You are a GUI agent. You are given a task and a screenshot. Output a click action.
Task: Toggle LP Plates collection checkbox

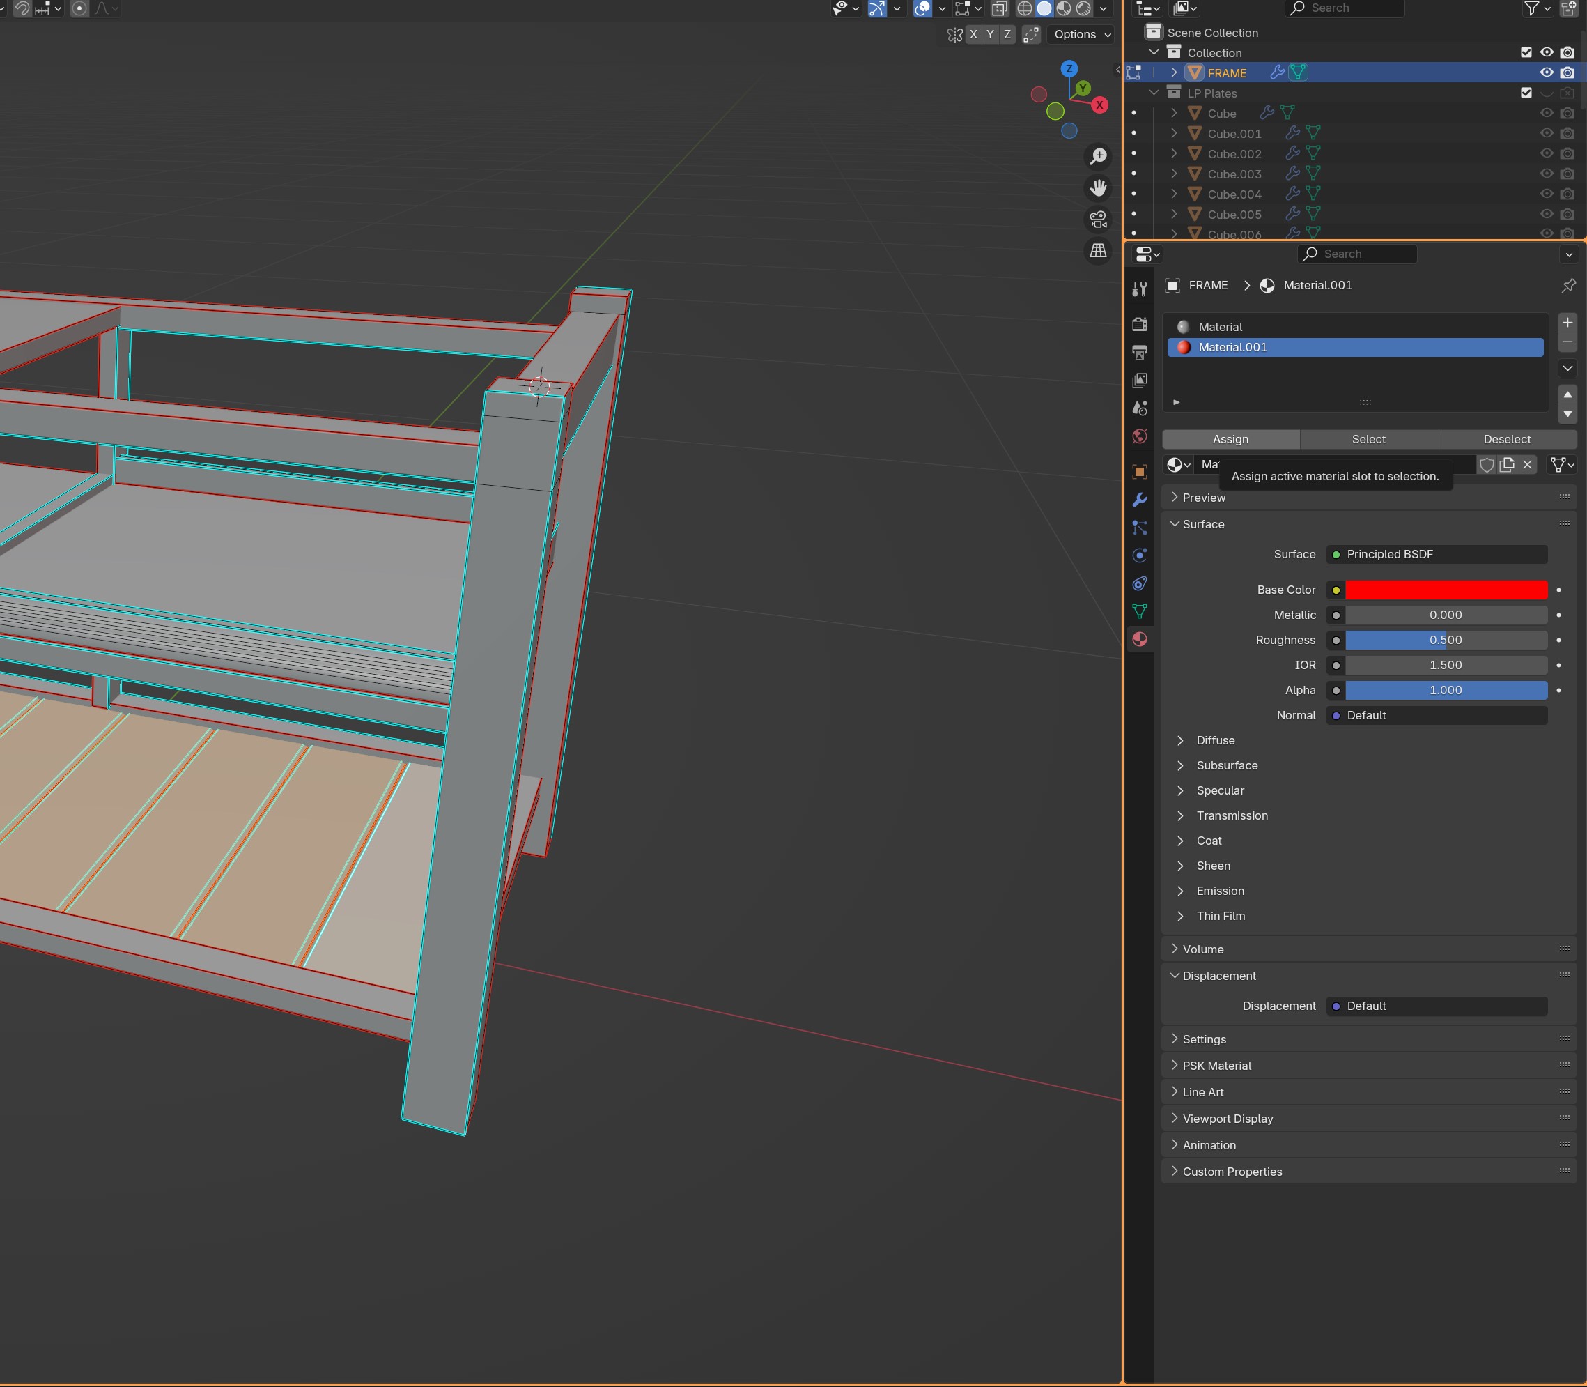[1526, 93]
